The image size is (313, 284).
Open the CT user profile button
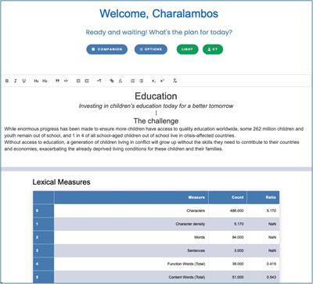coord(213,49)
